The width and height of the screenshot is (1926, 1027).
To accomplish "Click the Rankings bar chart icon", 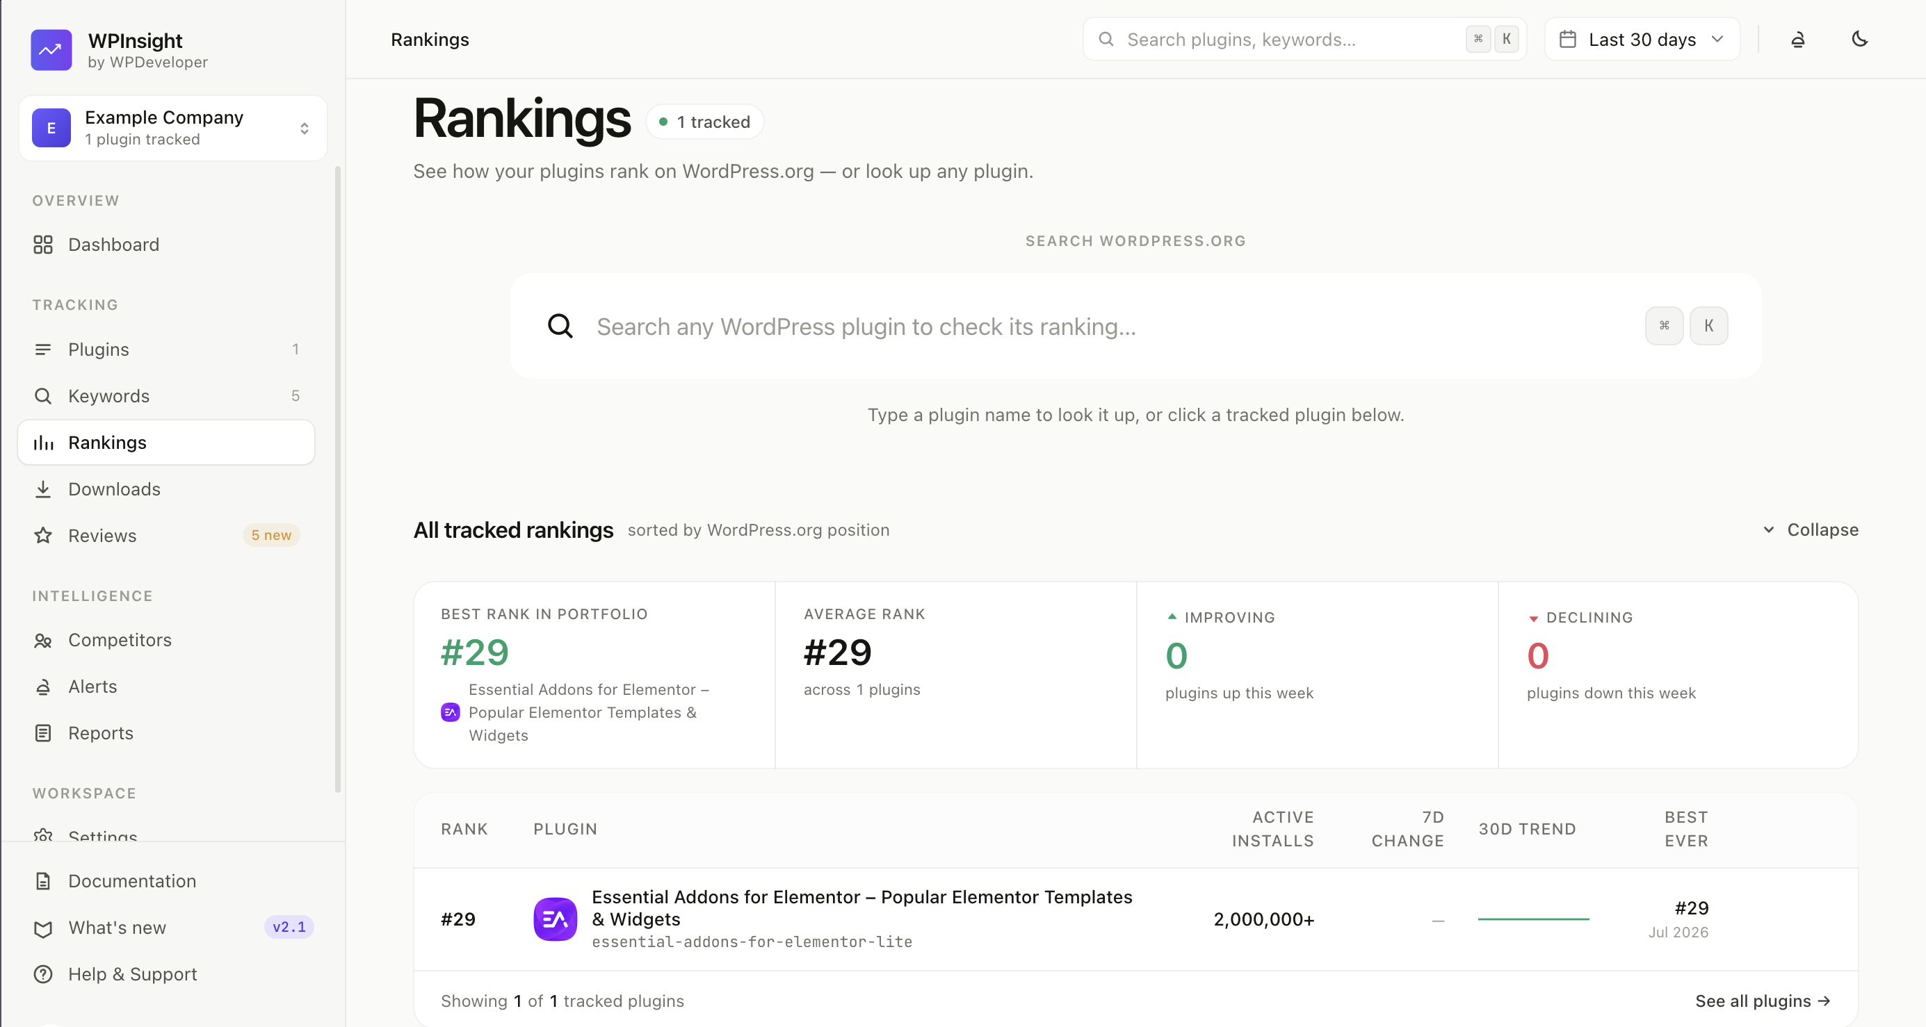I will (x=42, y=443).
